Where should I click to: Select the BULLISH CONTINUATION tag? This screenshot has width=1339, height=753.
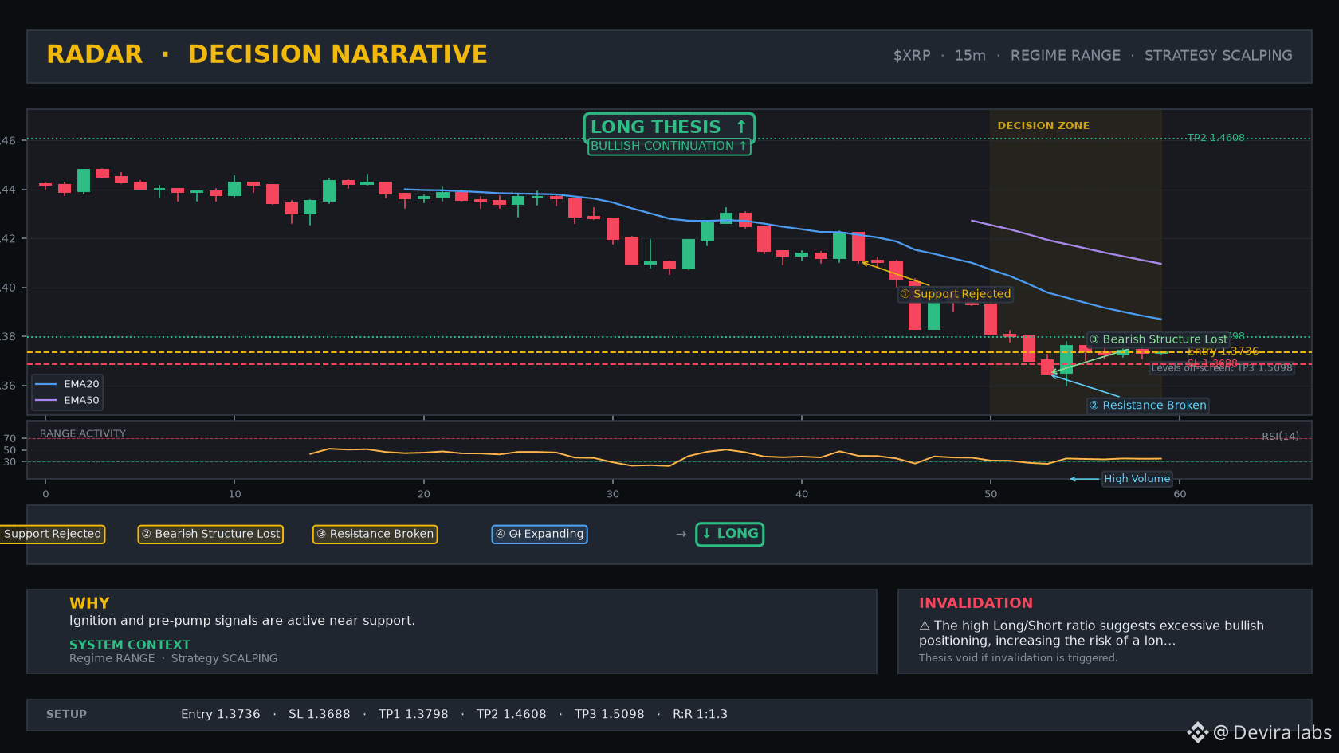pos(669,147)
